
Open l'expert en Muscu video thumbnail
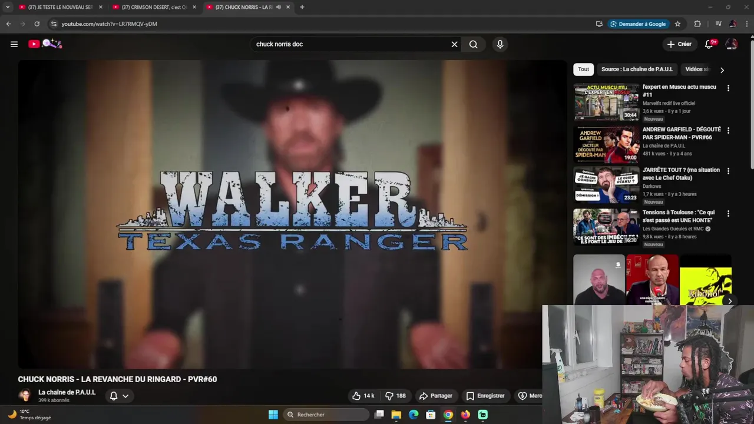(606, 102)
